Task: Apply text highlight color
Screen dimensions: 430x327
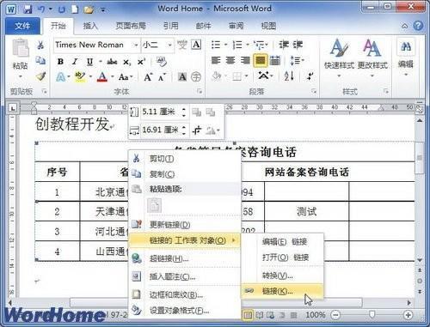Action: (80, 76)
